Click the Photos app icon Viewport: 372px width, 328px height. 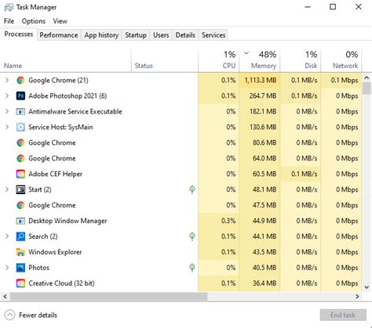[x=20, y=268]
